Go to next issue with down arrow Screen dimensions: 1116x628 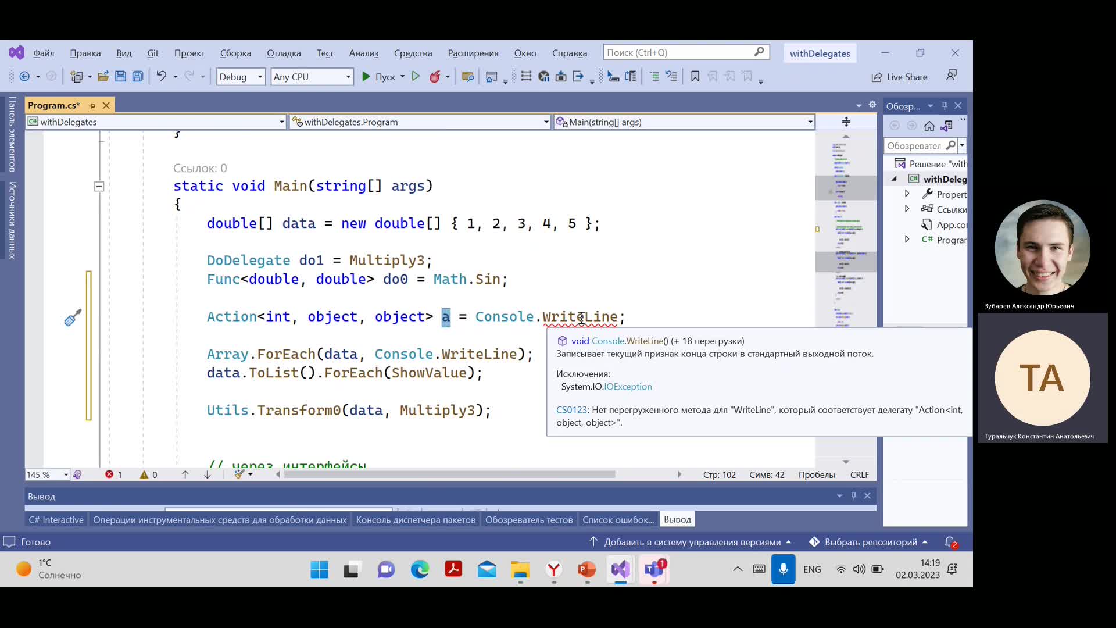coord(207,474)
